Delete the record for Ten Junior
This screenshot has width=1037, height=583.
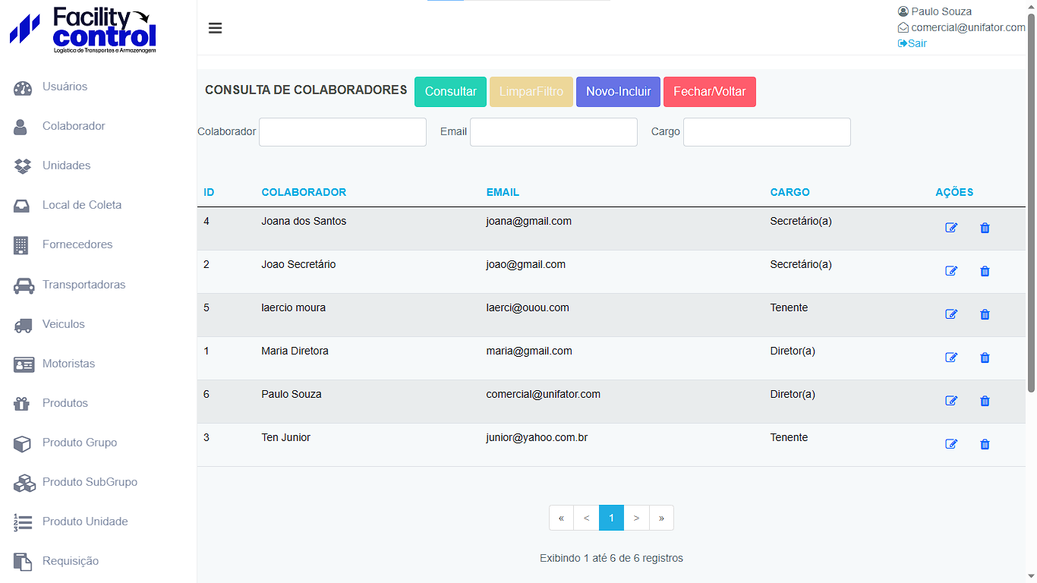click(985, 444)
